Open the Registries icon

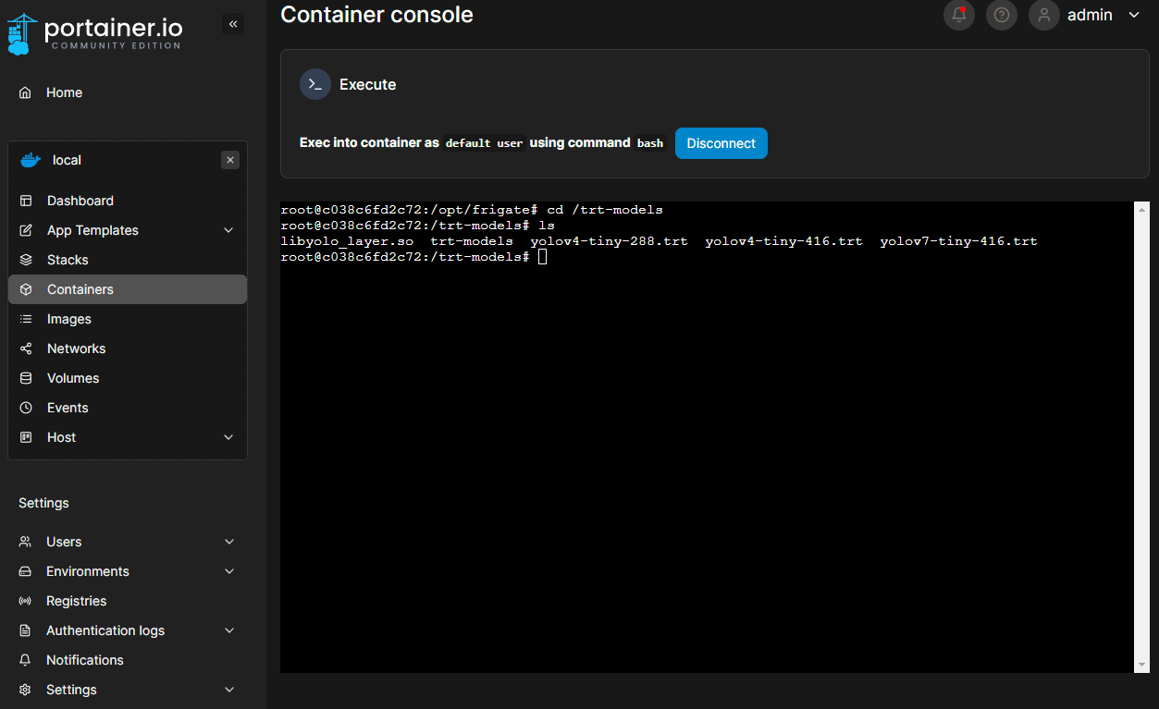pyautogui.click(x=23, y=601)
